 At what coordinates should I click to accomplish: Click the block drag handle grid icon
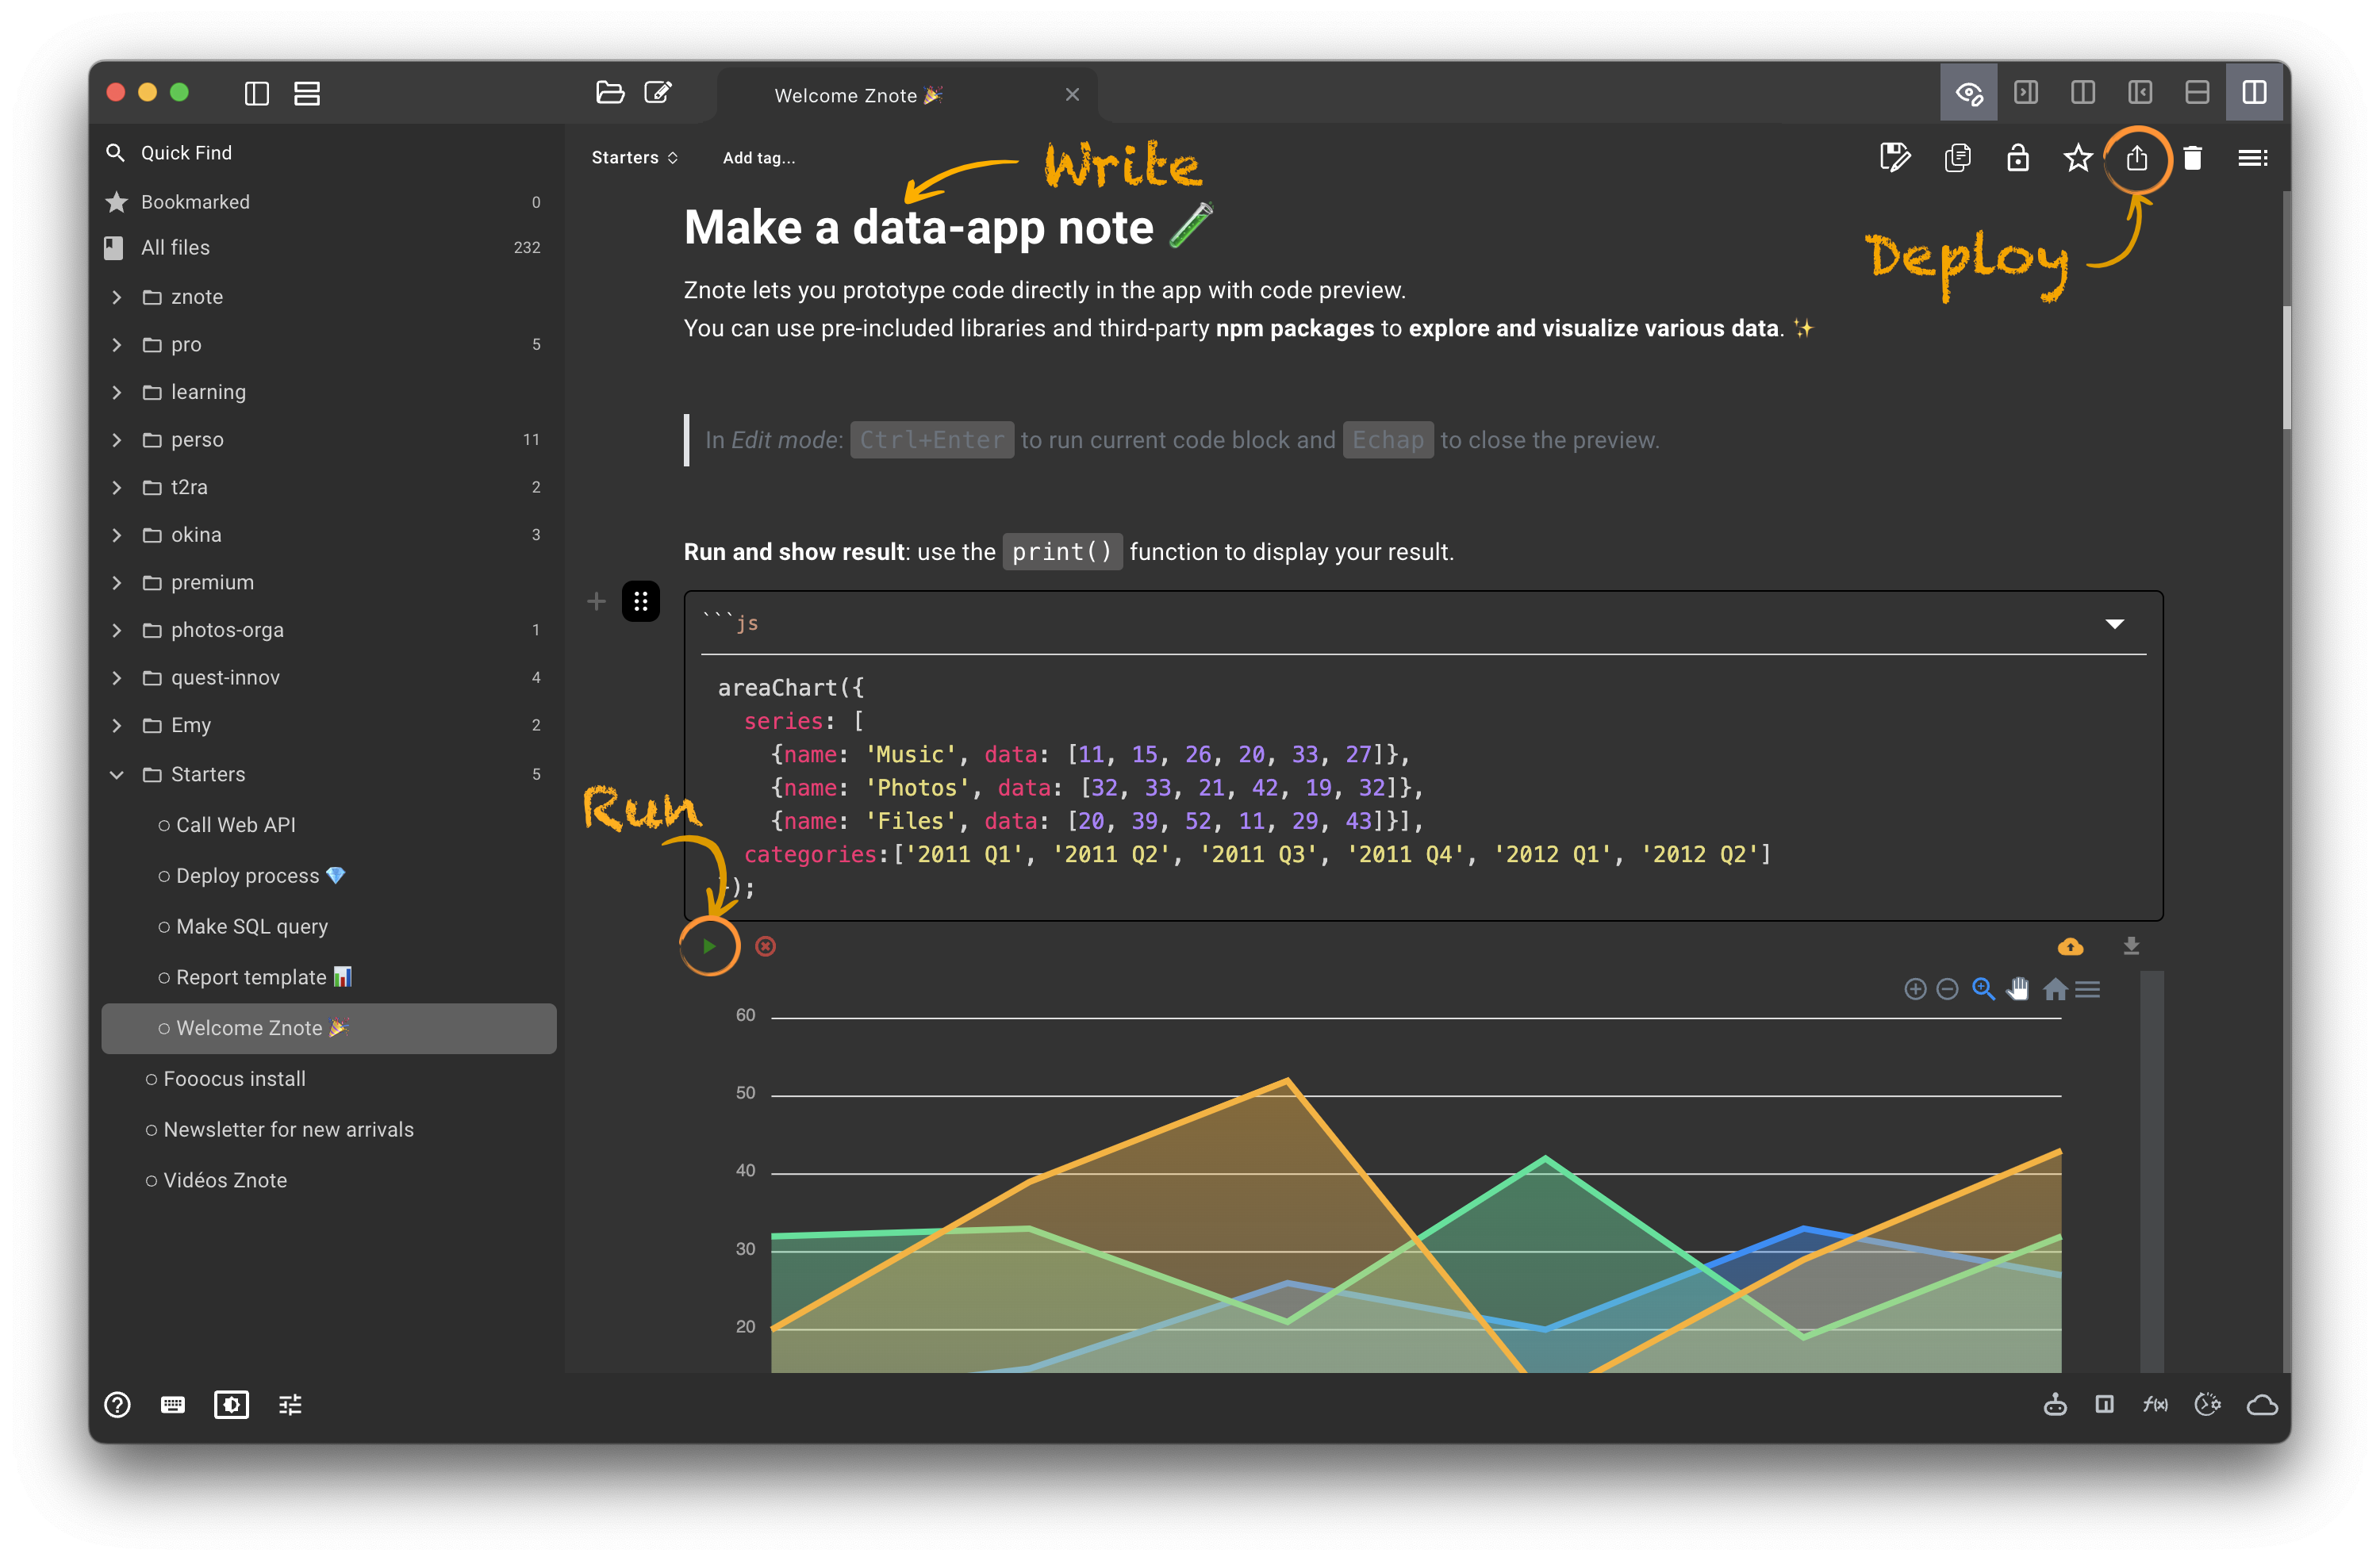coord(641,602)
